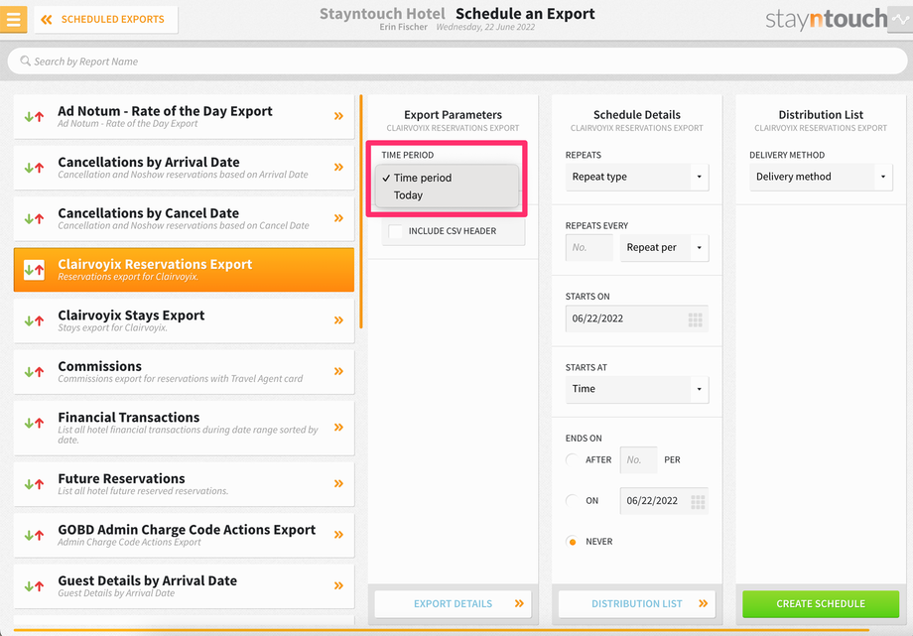The width and height of the screenshot is (913, 636).
Task: Click export arrows icon for Future Reservations
Action: [34, 484]
